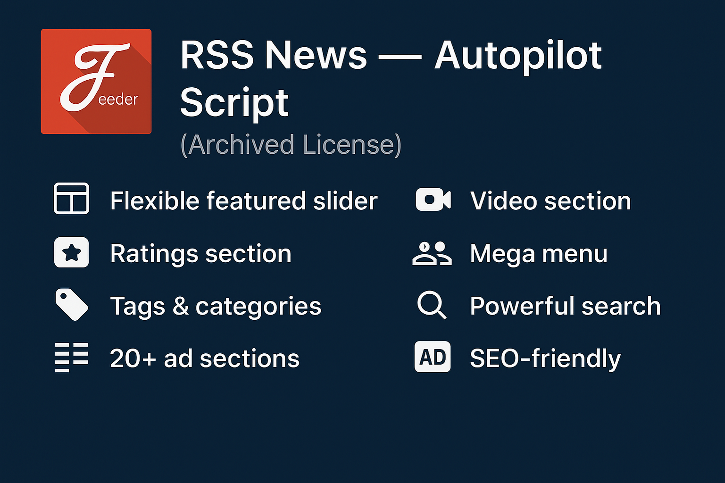Click the AD badge icon beside SEO-friendly

pyautogui.click(x=433, y=357)
